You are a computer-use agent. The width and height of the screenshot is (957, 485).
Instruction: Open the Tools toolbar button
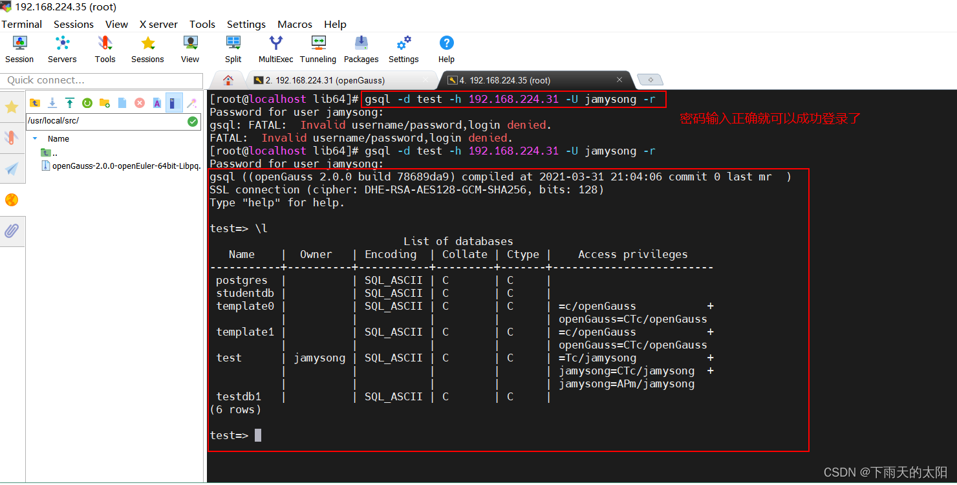tap(105, 49)
